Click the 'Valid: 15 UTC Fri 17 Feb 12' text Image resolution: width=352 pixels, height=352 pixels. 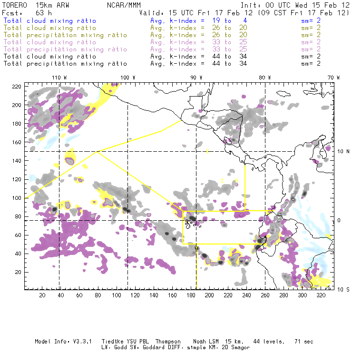pos(196,13)
